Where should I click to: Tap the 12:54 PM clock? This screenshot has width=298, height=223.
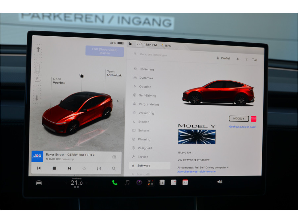150,45
